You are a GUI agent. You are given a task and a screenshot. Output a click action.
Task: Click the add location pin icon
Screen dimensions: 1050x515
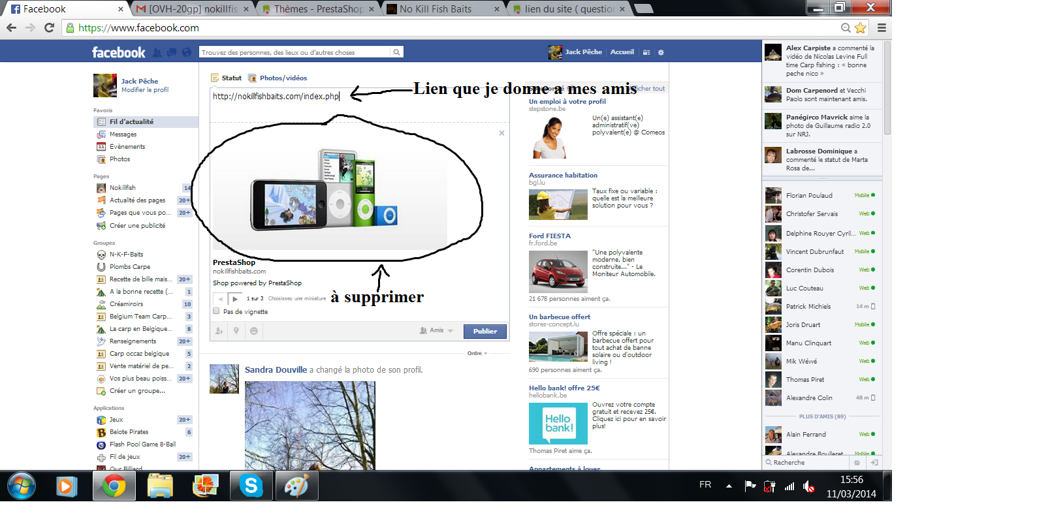click(236, 331)
